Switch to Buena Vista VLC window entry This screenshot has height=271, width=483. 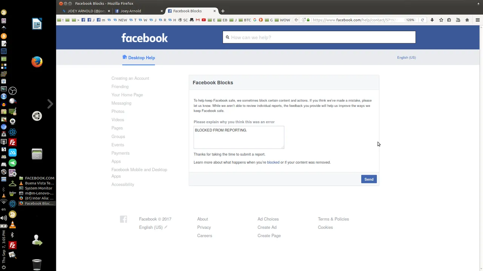[37, 183]
